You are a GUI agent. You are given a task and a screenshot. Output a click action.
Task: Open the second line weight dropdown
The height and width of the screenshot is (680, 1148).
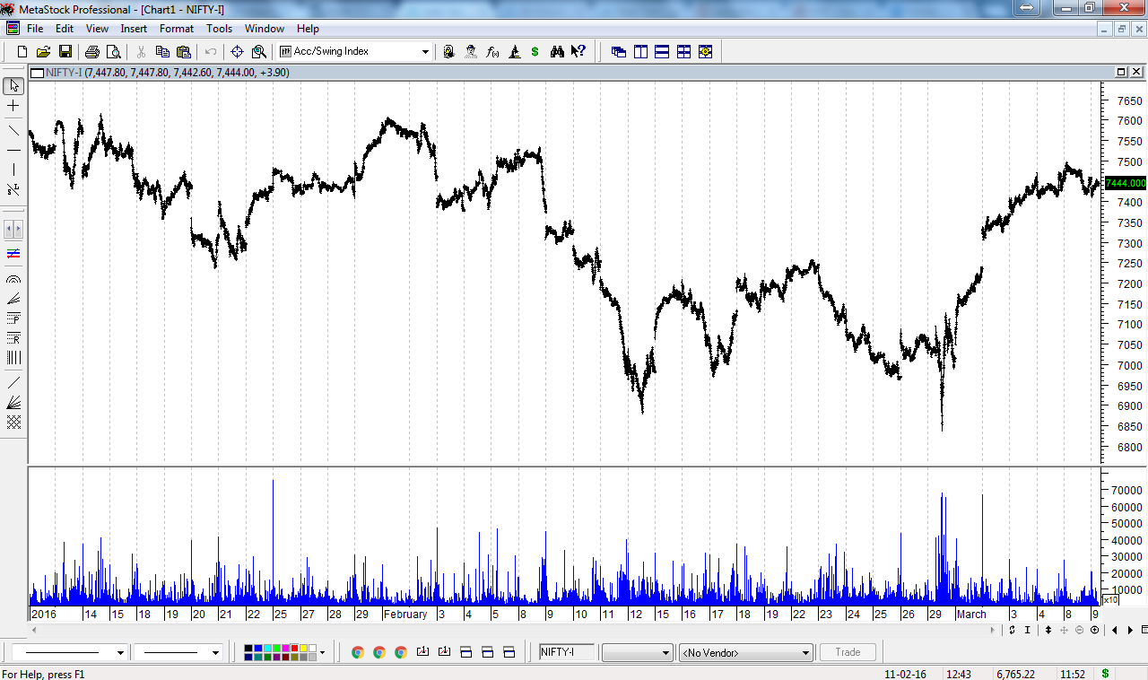[x=215, y=653]
